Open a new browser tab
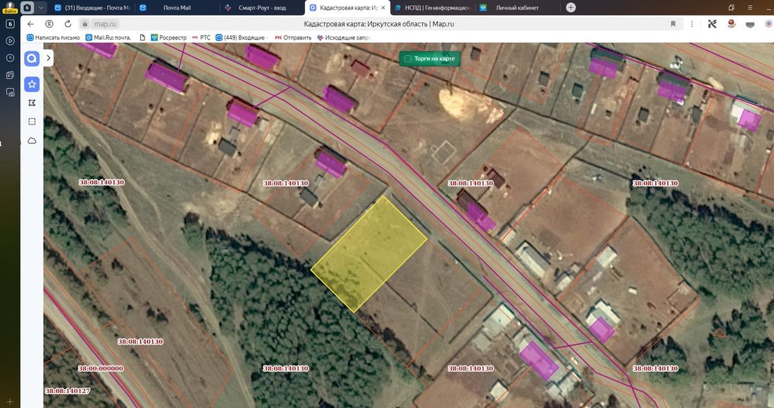This screenshot has height=408, width=774. coord(571,8)
